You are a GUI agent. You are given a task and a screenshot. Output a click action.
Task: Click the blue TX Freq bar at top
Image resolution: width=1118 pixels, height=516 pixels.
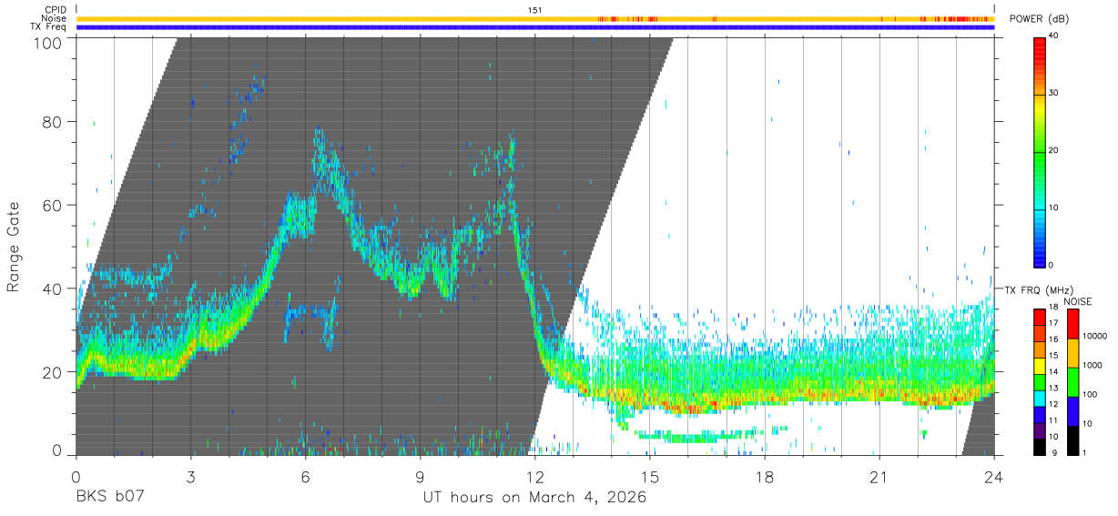[535, 27]
